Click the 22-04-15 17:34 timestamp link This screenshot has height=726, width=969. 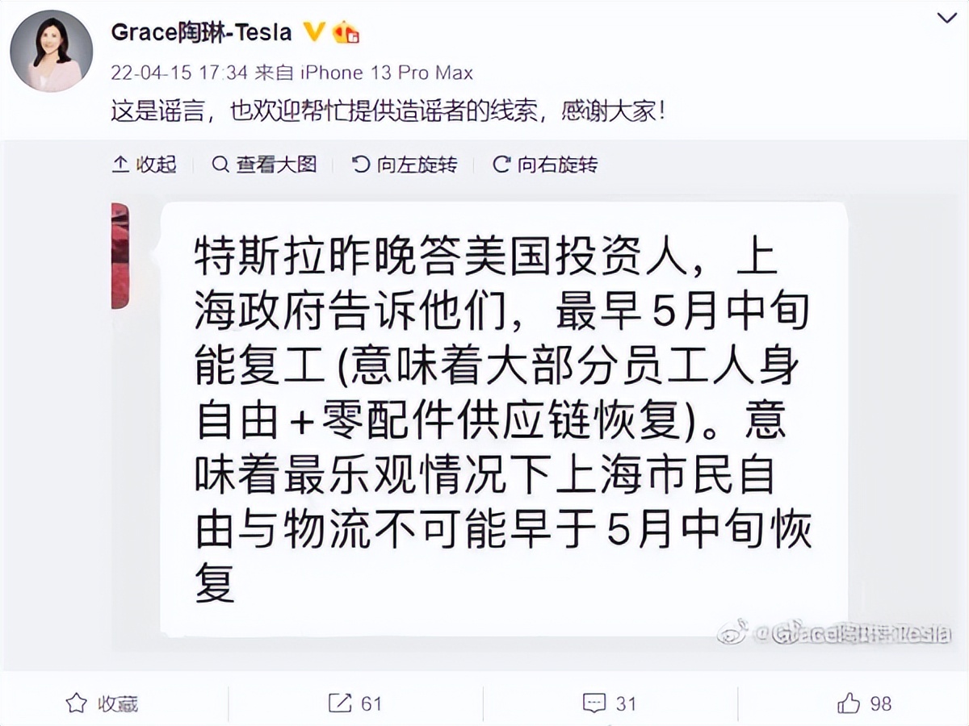tap(178, 73)
